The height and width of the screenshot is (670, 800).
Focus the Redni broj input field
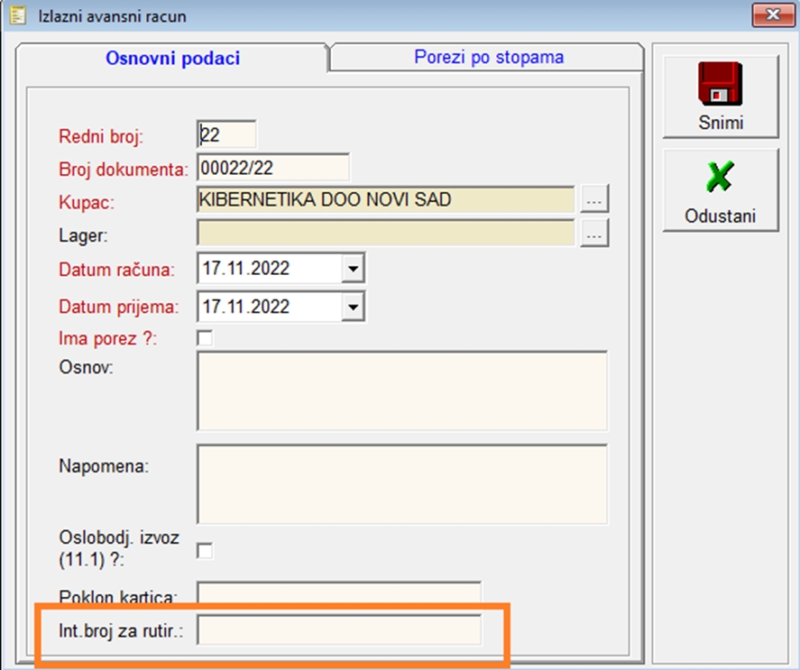tap(226, 135)
